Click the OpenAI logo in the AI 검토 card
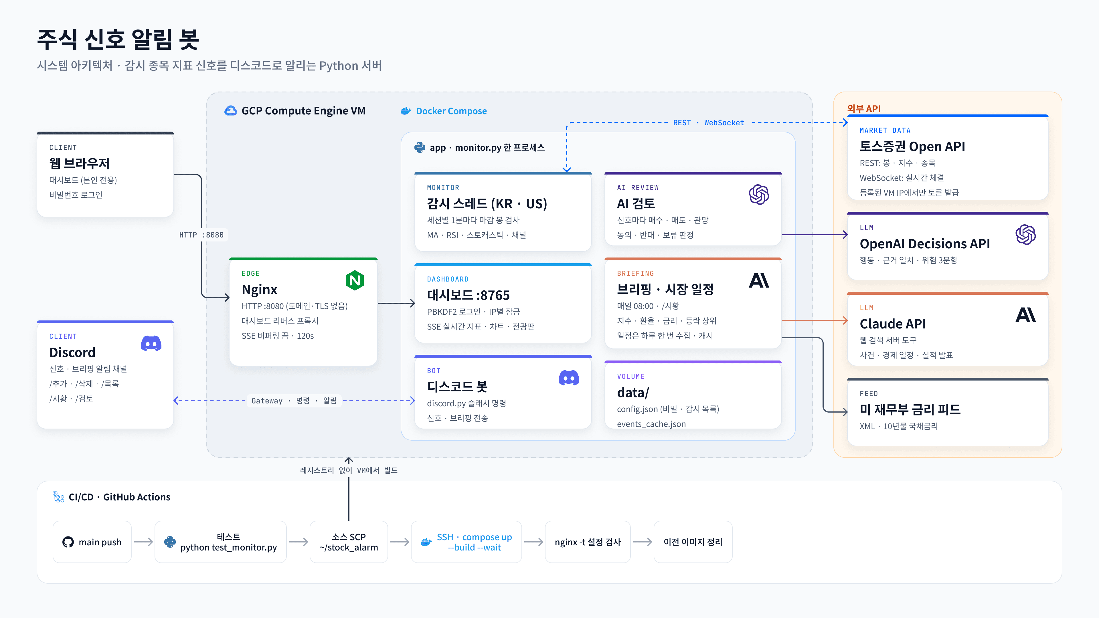Screen dimensions: 1099x618 click(x=759, y=195)
